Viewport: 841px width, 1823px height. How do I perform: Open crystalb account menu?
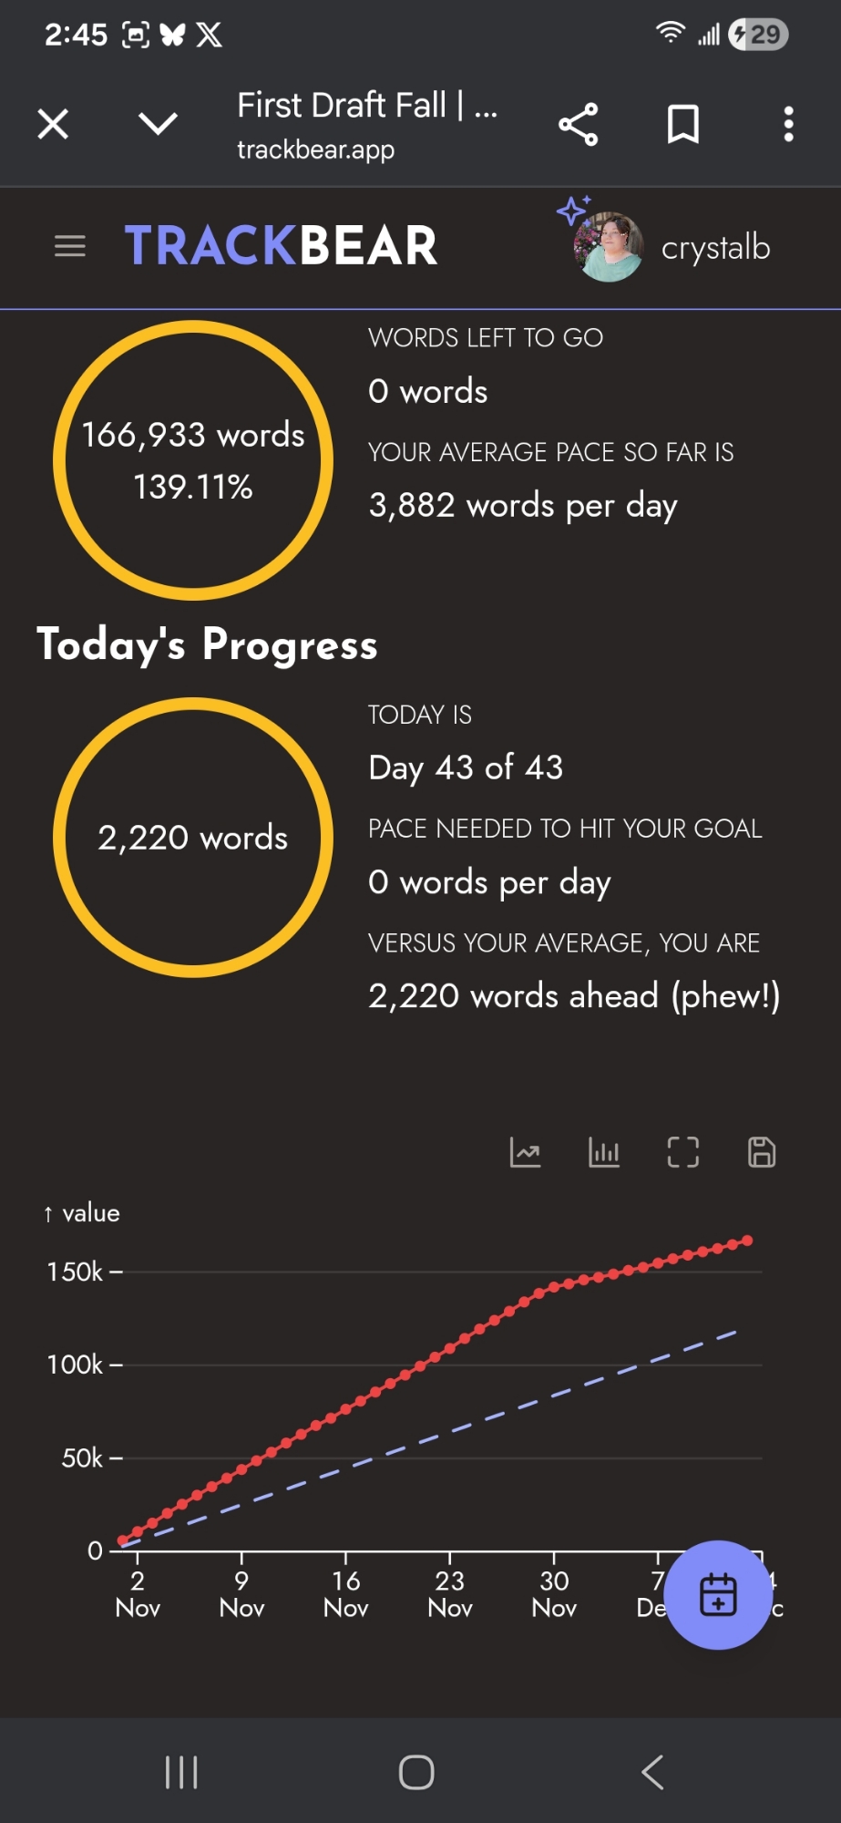pyautogui.click(x=715, y=248)
